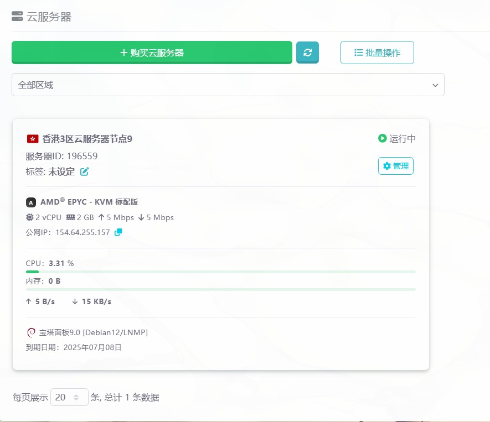Click the 2 GB memory icon
The image size is (490, 422).
coord(71,217)
